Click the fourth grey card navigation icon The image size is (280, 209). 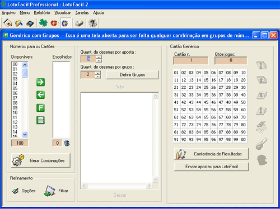point(262,111)
